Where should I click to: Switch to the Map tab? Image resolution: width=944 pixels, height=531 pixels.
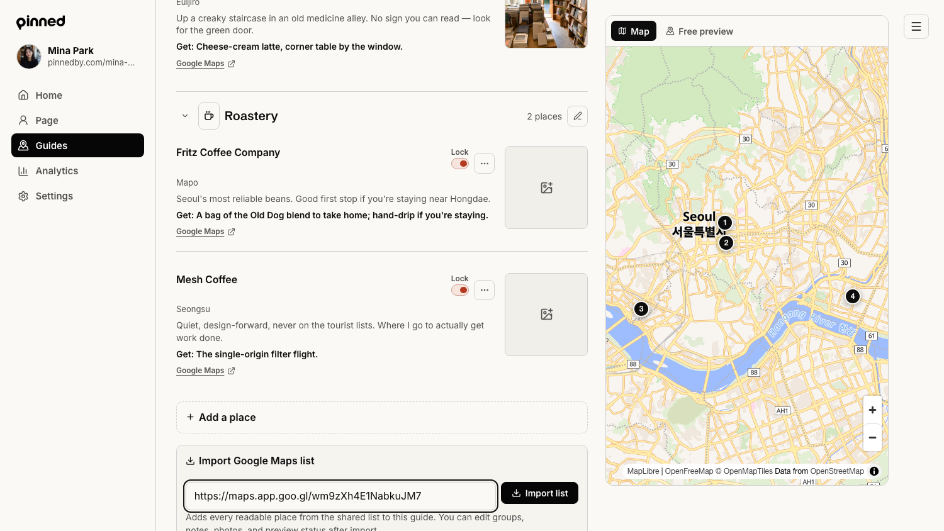pos(634,31)
